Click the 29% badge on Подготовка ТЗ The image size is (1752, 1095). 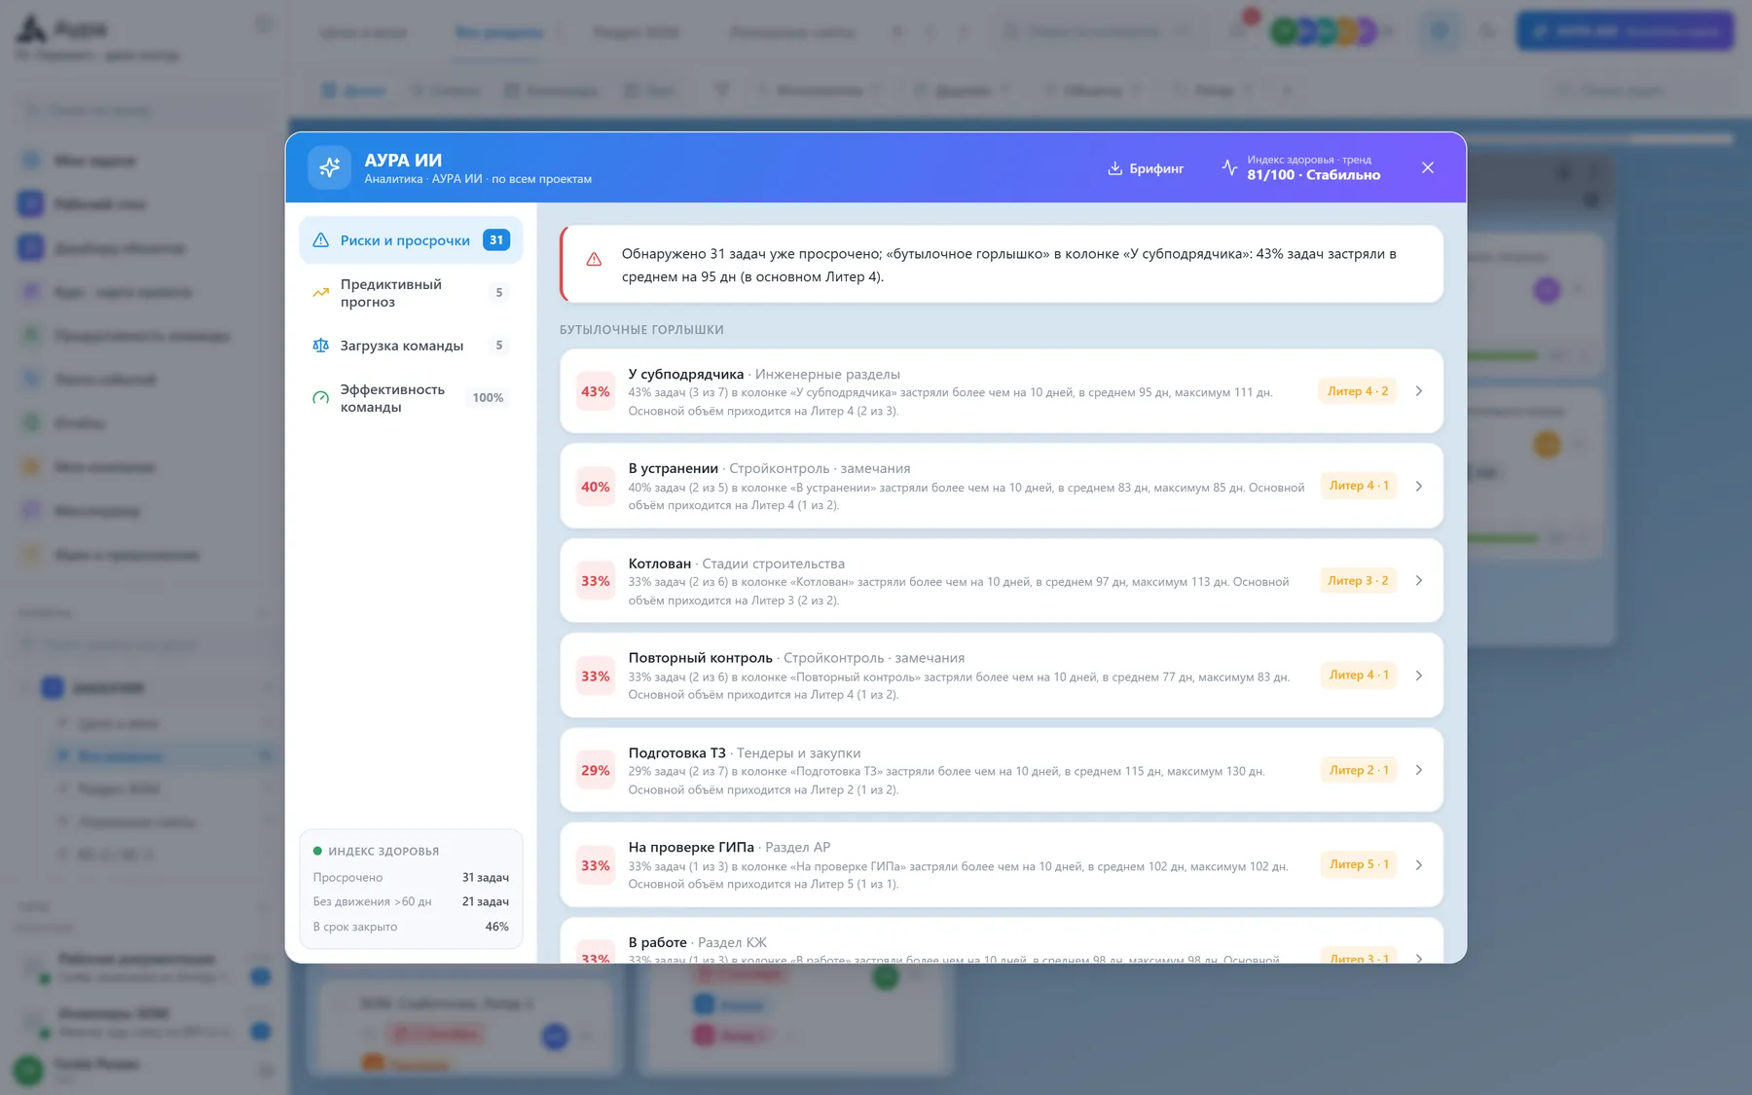596,770
